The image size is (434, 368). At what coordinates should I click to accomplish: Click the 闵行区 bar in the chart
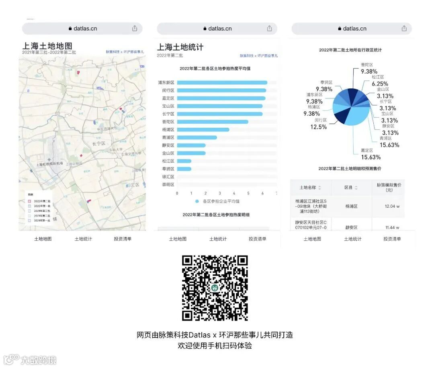[x=221, y=90]
